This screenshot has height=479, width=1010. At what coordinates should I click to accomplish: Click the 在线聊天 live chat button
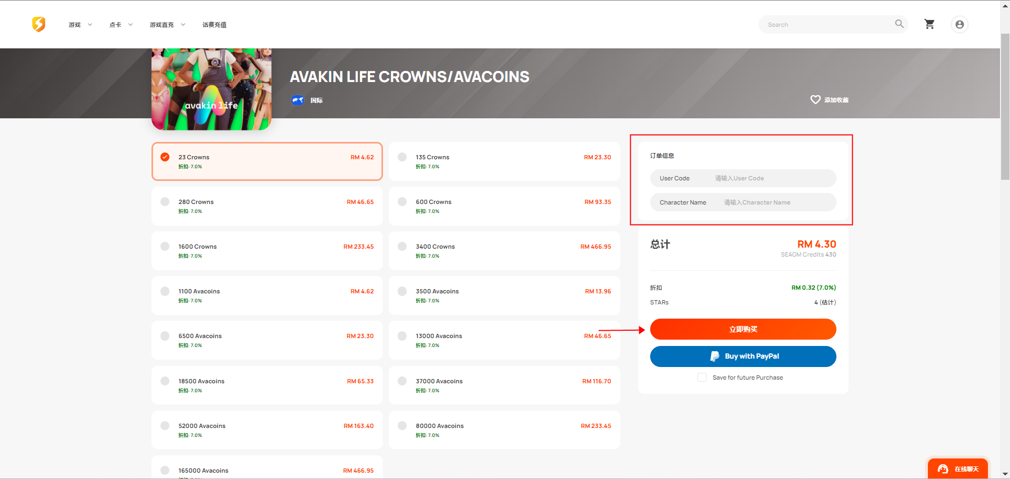957,469
